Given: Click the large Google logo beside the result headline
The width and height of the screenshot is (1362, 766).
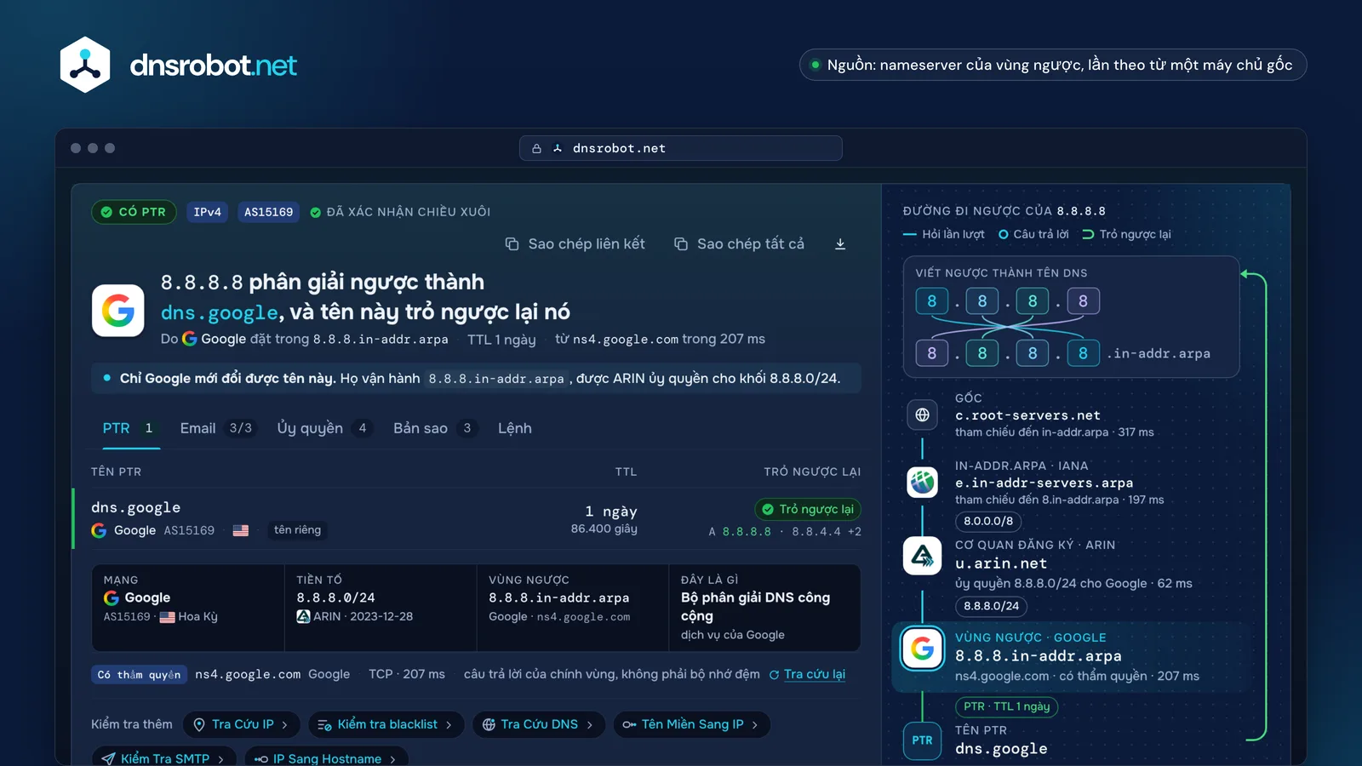Looking at the screenshot, I should 118,311.
